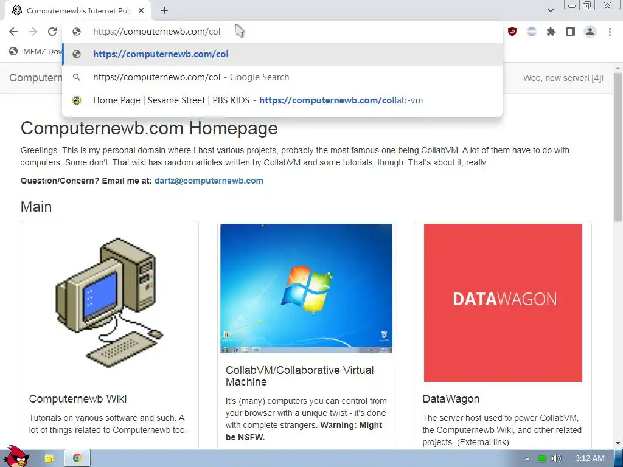The height and width of the screenshot is (467, 623).
Task: Close the Computernewb's Internet Pub tab
Action: [141, 11]
